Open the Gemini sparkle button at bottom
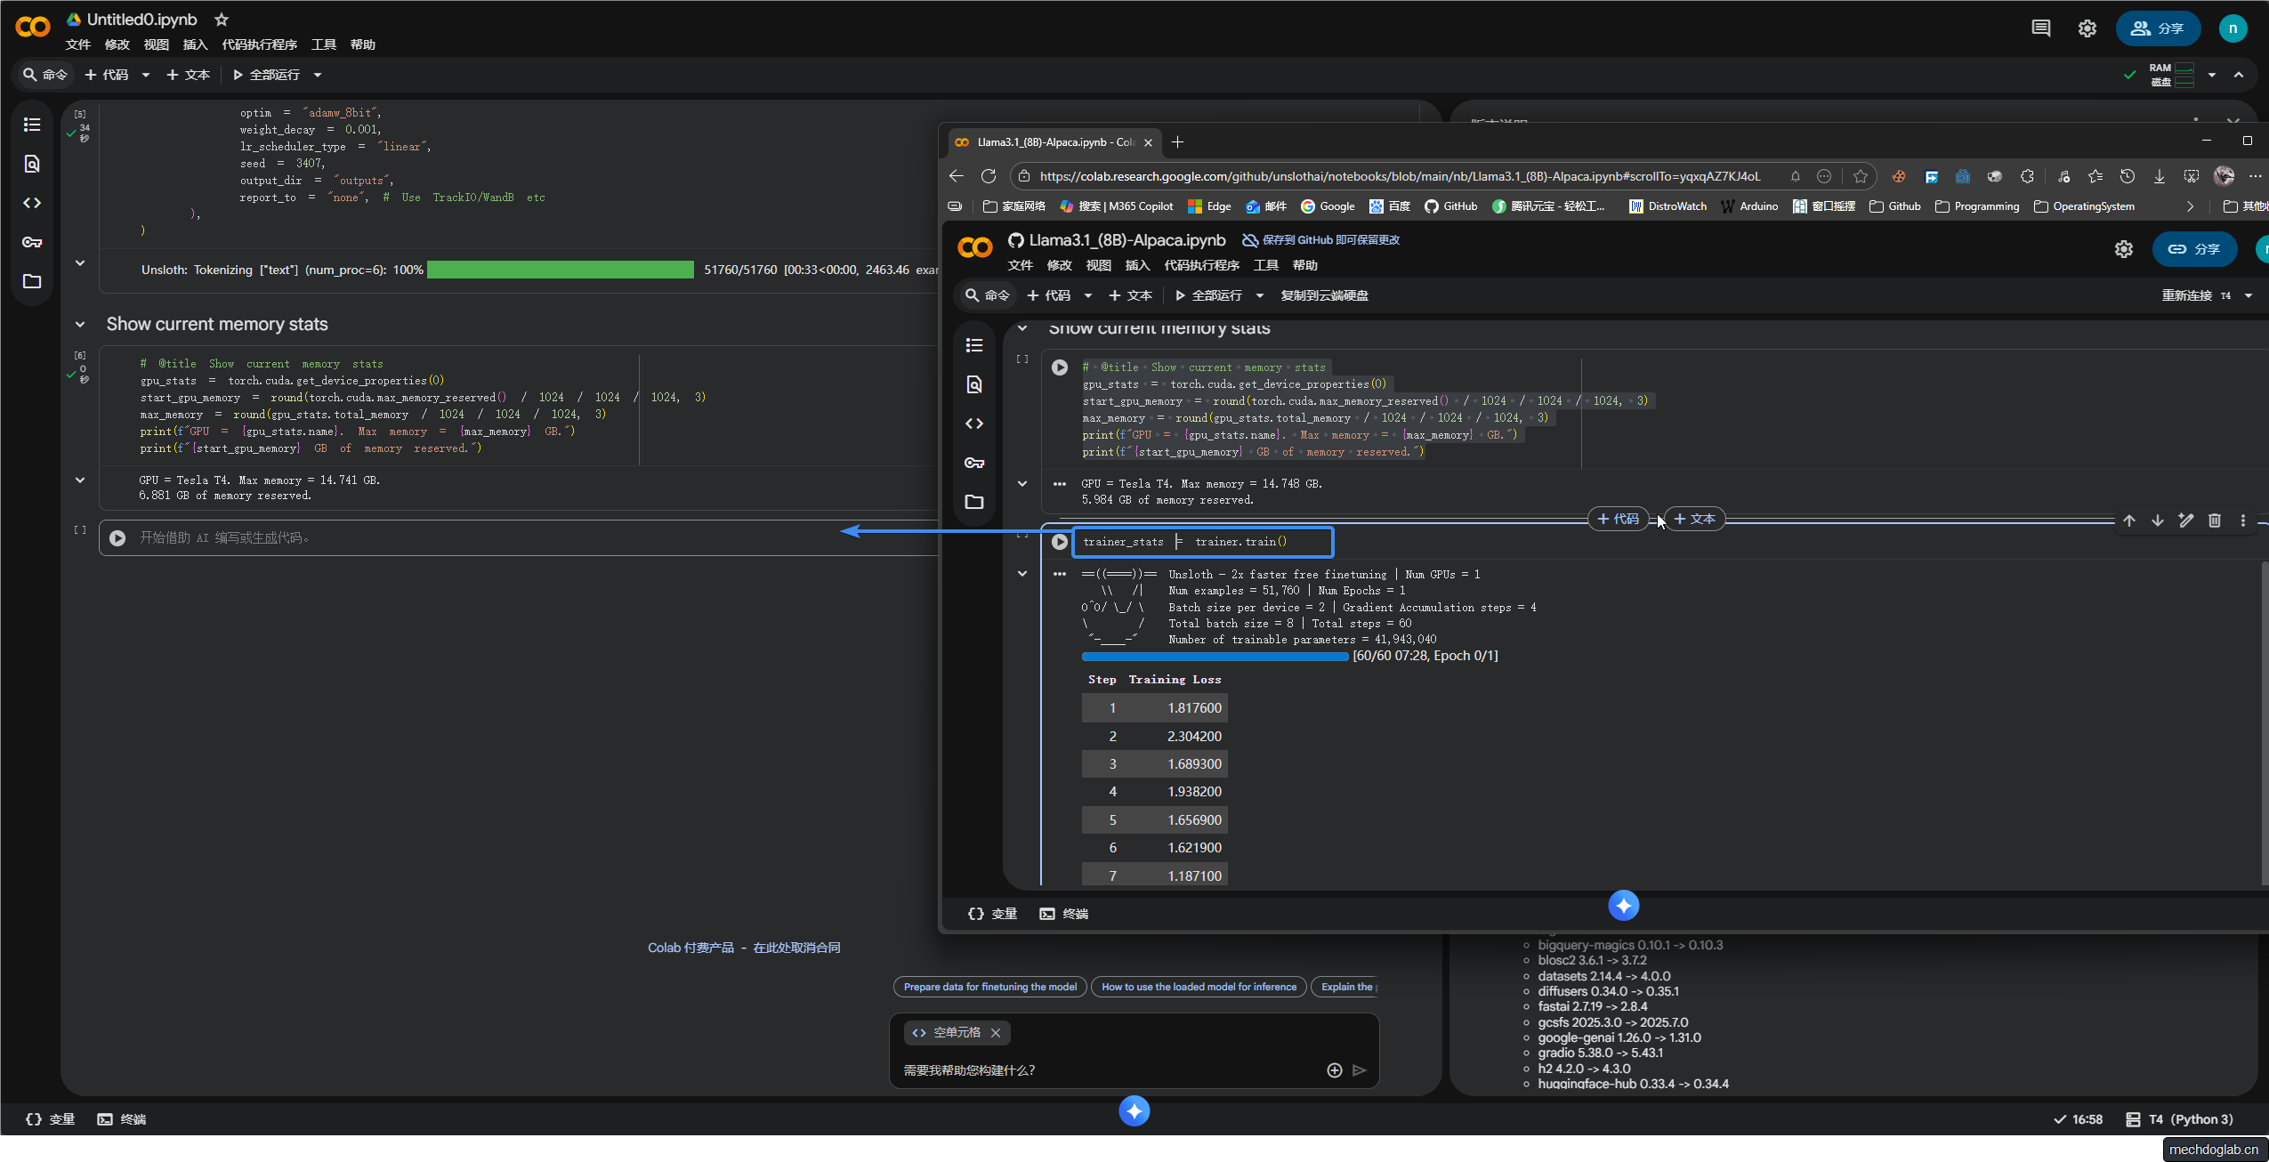 1134,1110
